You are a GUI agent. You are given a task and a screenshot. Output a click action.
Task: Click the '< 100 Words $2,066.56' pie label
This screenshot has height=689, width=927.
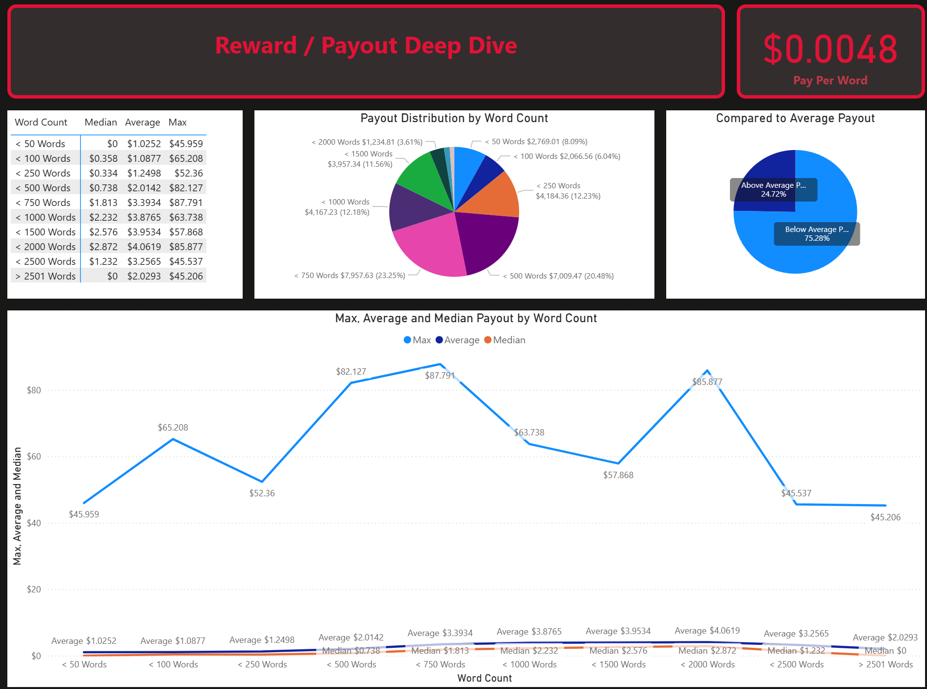click(567, 156)
